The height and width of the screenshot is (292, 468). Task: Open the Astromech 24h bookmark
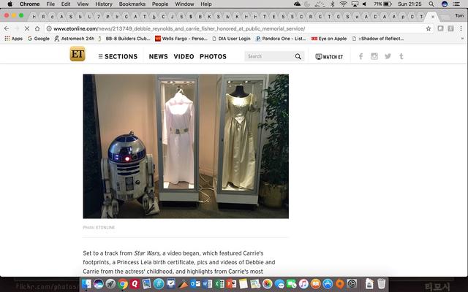75,39
